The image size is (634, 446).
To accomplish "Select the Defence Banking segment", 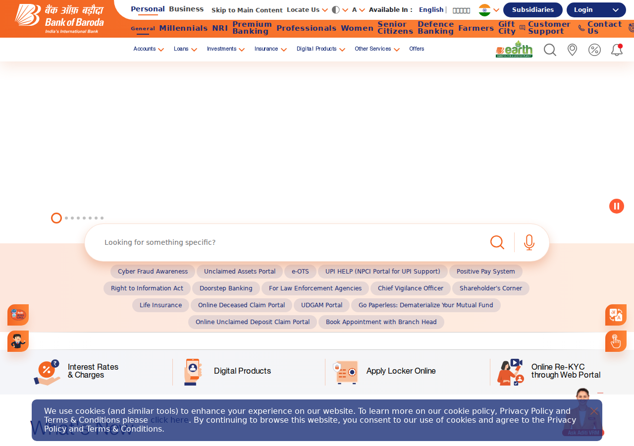I will 435,28.
